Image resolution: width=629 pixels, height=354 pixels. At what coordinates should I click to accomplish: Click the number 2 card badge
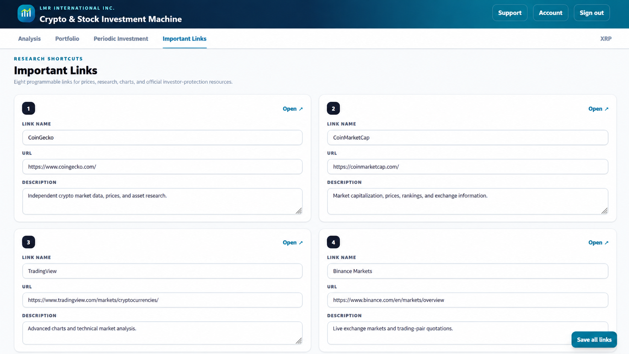pyautogui.click(x=333, y=108)
